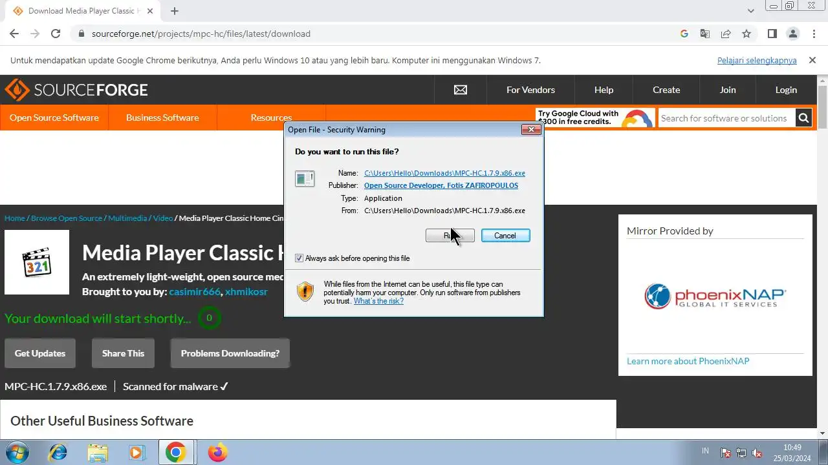The width and height of the screenshot is (828, 465).
Task: Open the Google icon in address bar
Action: tap(684, 34)
